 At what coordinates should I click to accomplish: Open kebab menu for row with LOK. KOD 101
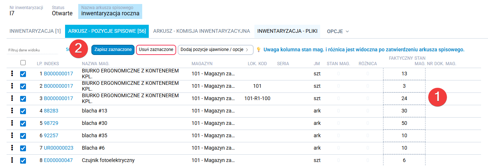pos(12,86)
